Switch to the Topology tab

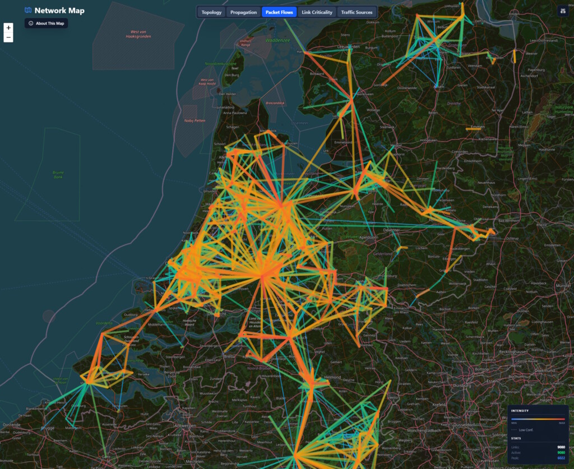click(x=211, y=12)
